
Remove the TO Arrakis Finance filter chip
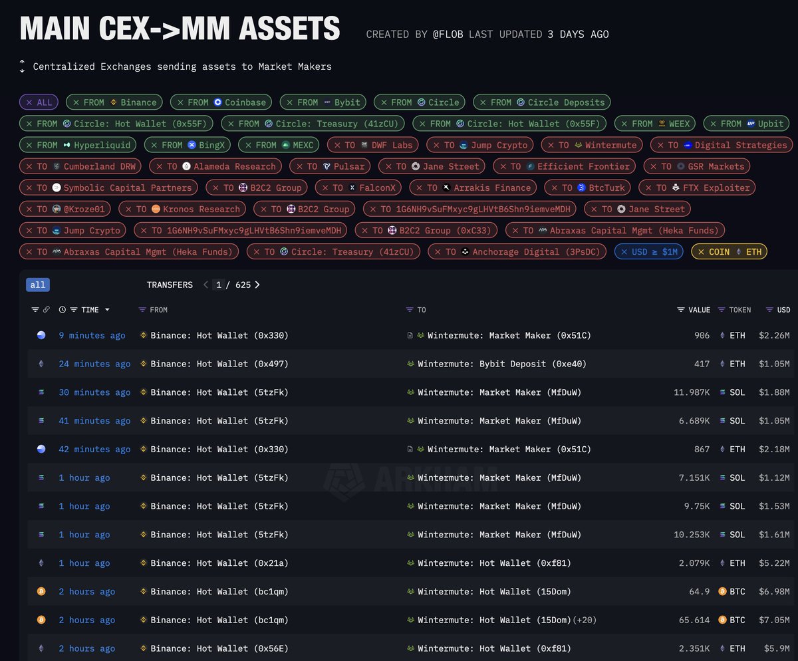(x=420, y=188)
